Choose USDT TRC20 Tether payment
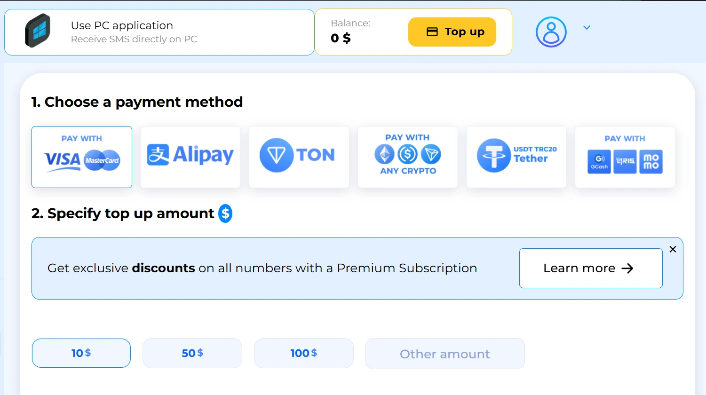The width and height of the screenshot is (706, 395). click(516, 157)
